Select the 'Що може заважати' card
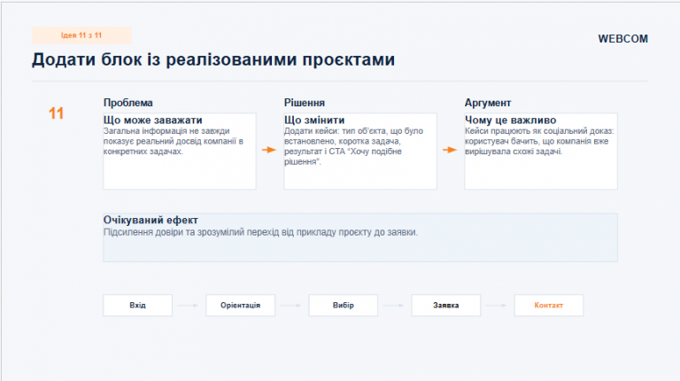680x381 pixels. (180, 151)
